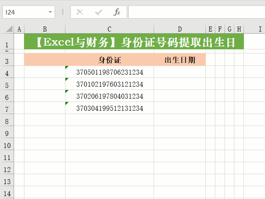Click the green error indicator on cell C7

tap(67, 103)
